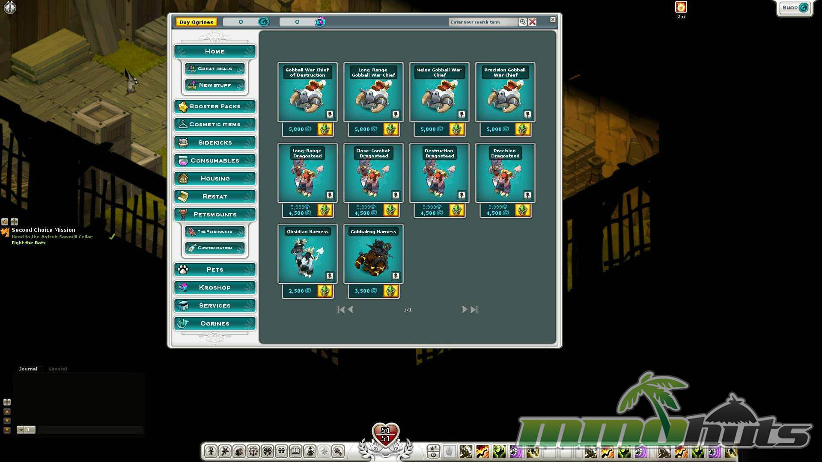The height and width of the screenshot is (462, 822).
Task: Click info icon on Gobbalrog Harness card
Action: coord(396,276)
